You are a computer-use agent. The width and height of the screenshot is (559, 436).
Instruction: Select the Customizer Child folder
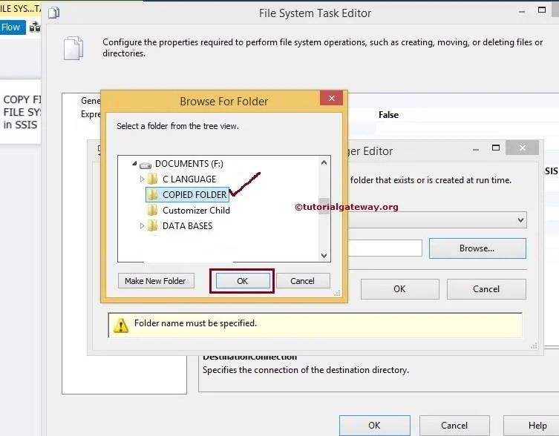[196, 211]
